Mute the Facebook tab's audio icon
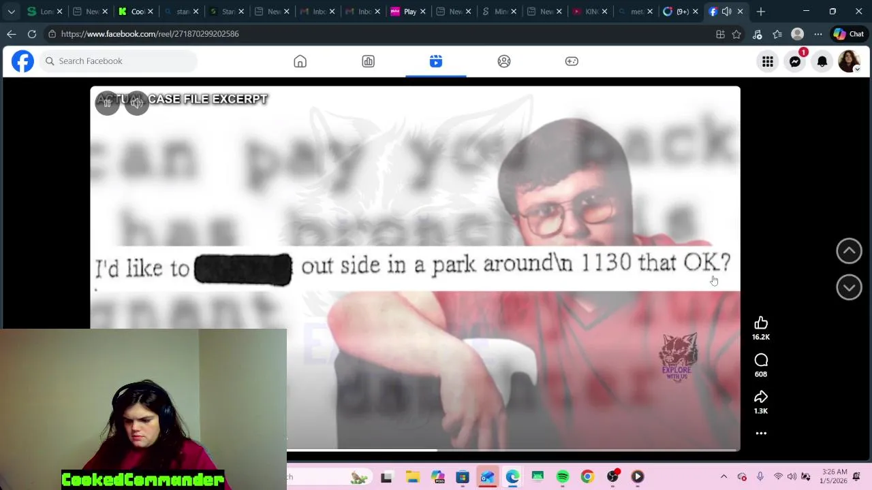872x490 pixels. pyautogui.click(x=726, y=12)
